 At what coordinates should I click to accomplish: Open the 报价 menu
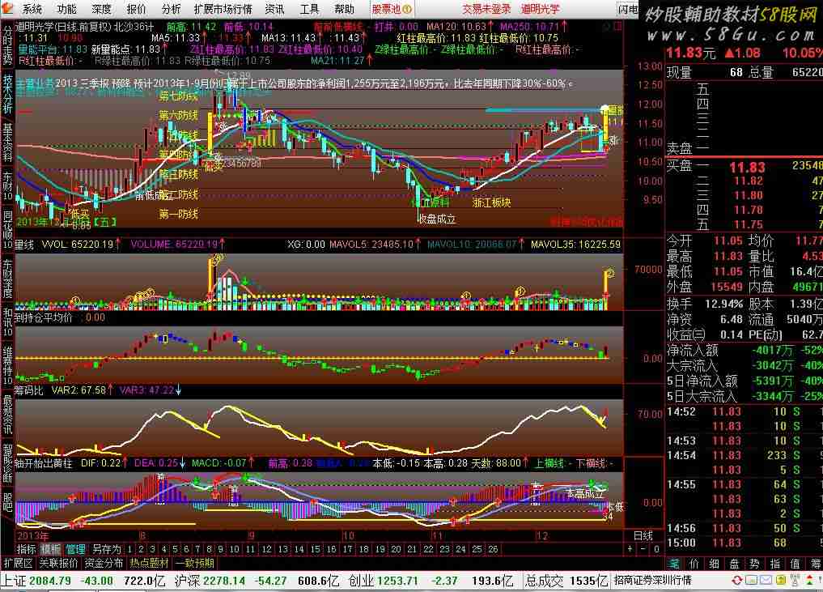coord(137,9)
